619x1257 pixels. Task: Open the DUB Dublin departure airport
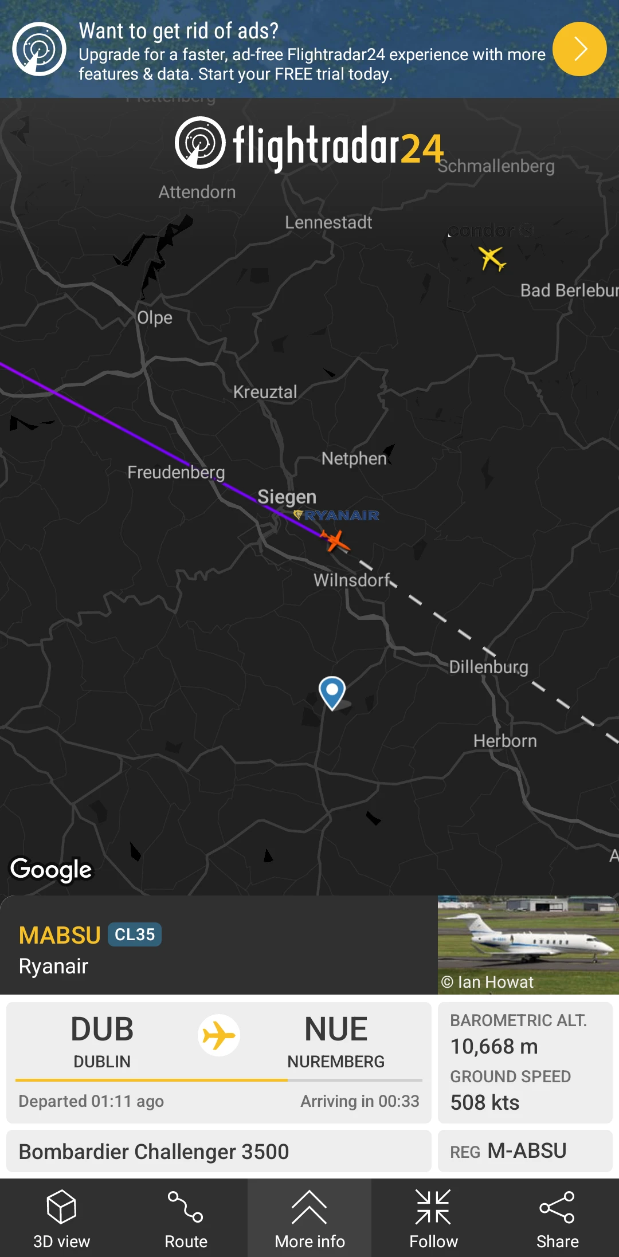[x=102, y=1040]
